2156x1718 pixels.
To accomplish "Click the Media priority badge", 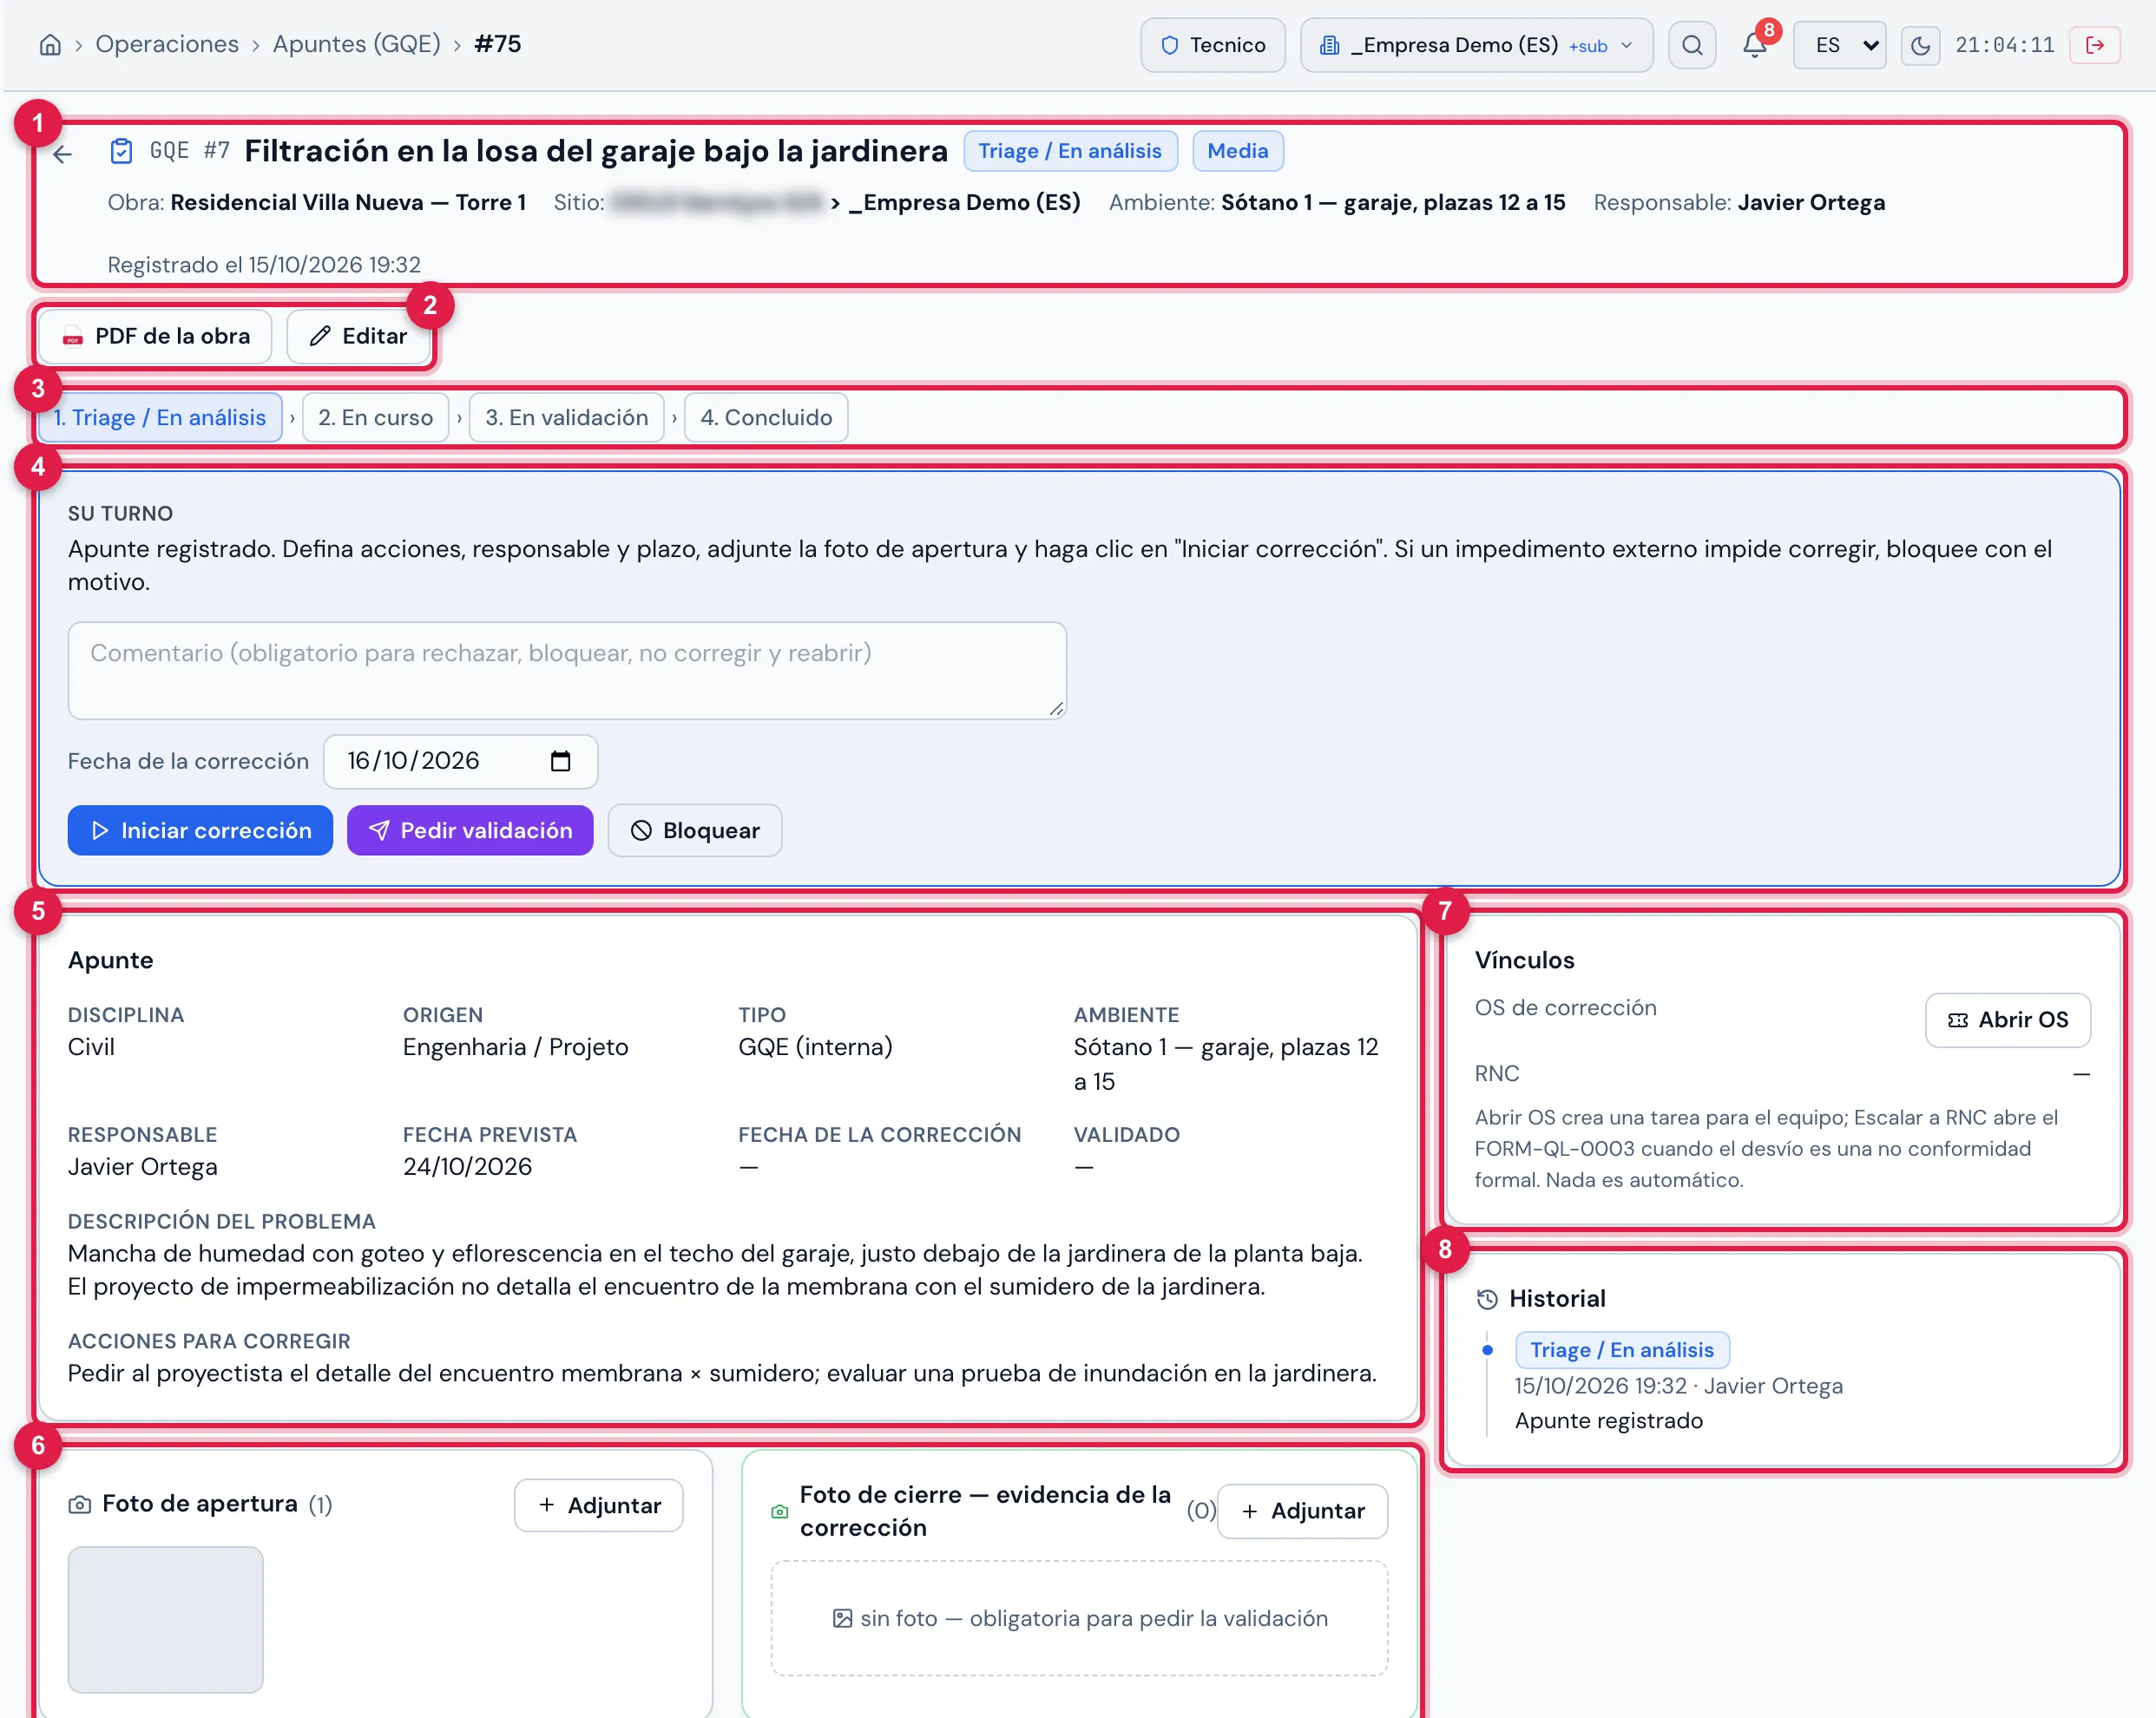I will point(1237,151).
